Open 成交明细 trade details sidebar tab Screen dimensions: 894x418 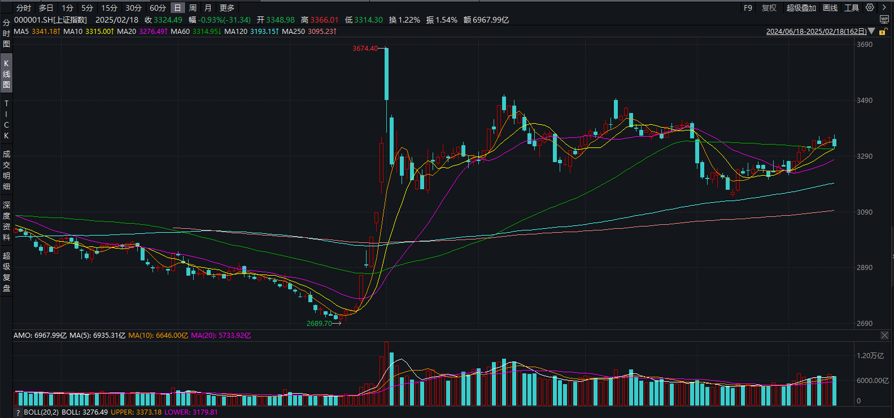tap(6, 170)
